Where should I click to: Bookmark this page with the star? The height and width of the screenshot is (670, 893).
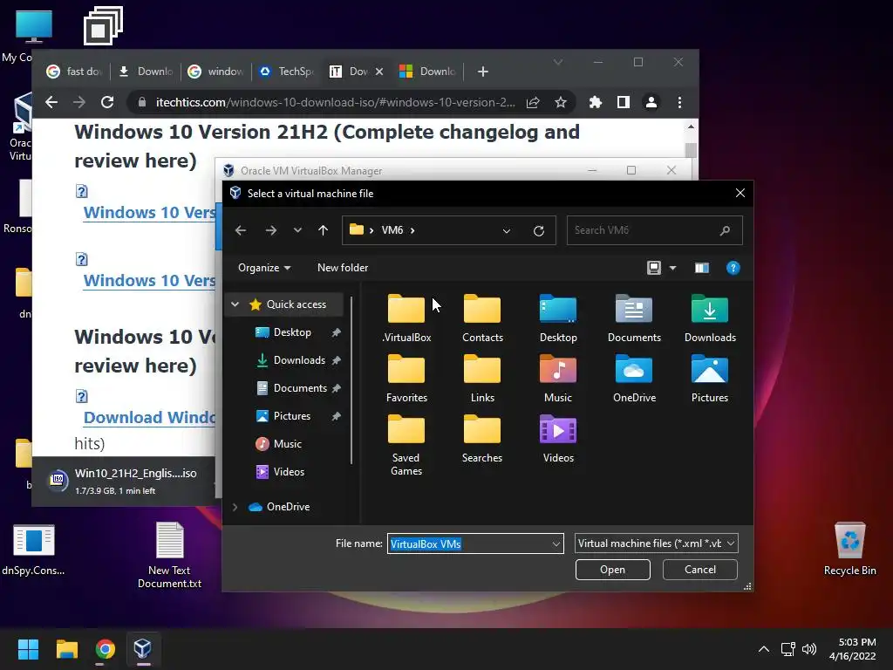click(x=561, y=103)
